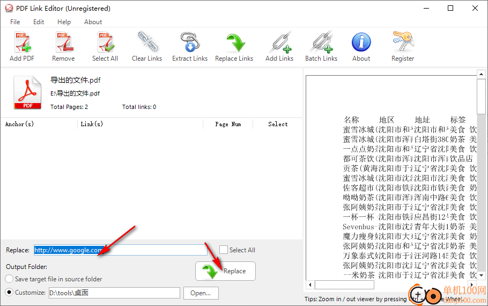The image size is (488, 306).
Task: Click the Add PDF toolbar icon
Action: 23,42
